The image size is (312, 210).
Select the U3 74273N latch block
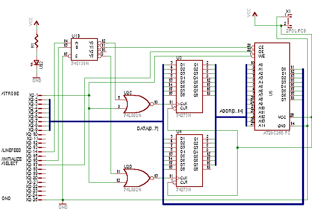[189, 87]
